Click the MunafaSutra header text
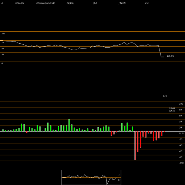The height and width of the screenshot is (185, 185). coord(46,3)
